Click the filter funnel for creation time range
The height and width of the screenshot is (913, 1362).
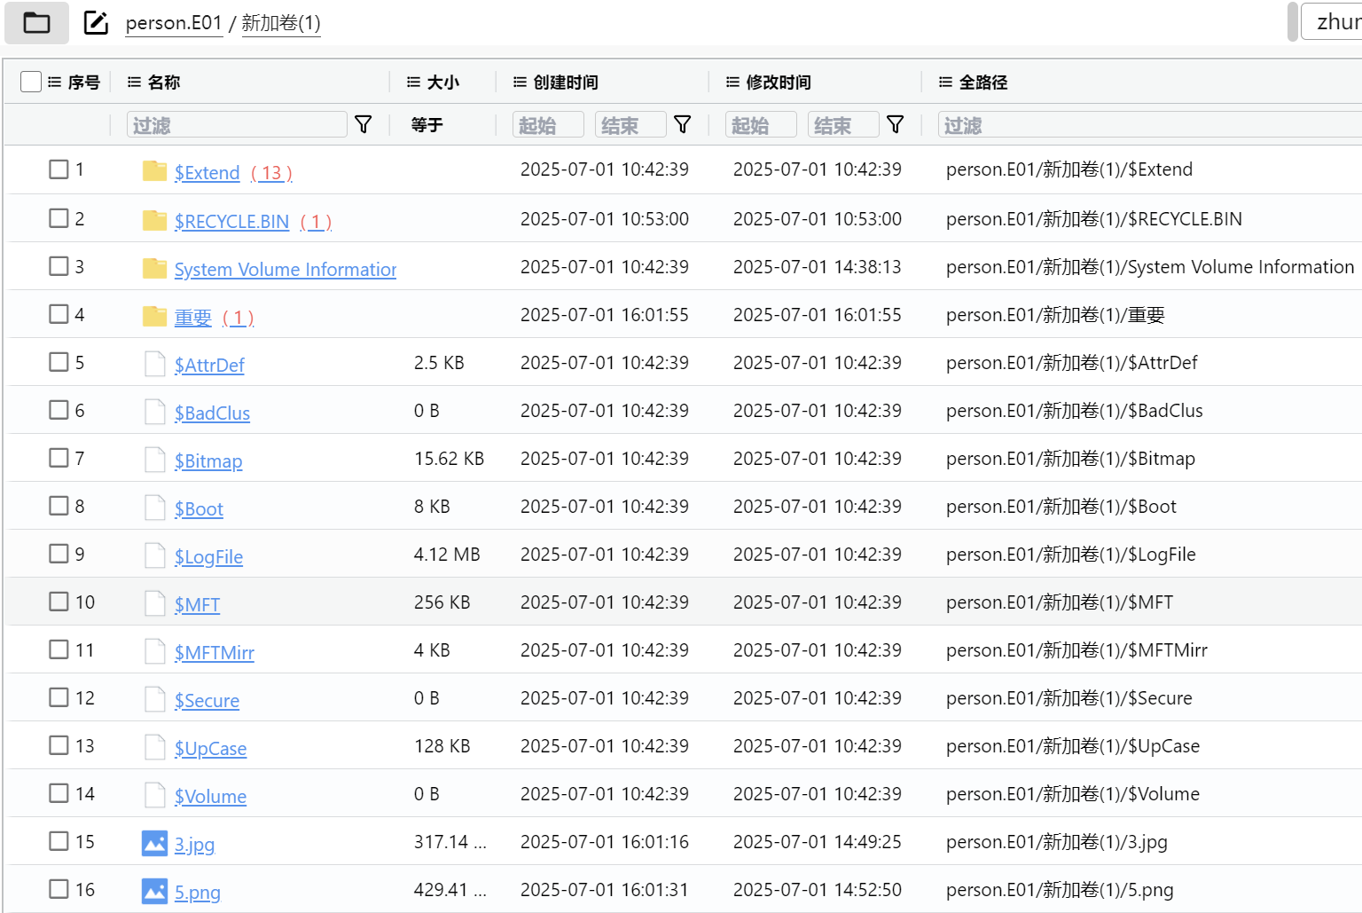click(x=682, y=124)
